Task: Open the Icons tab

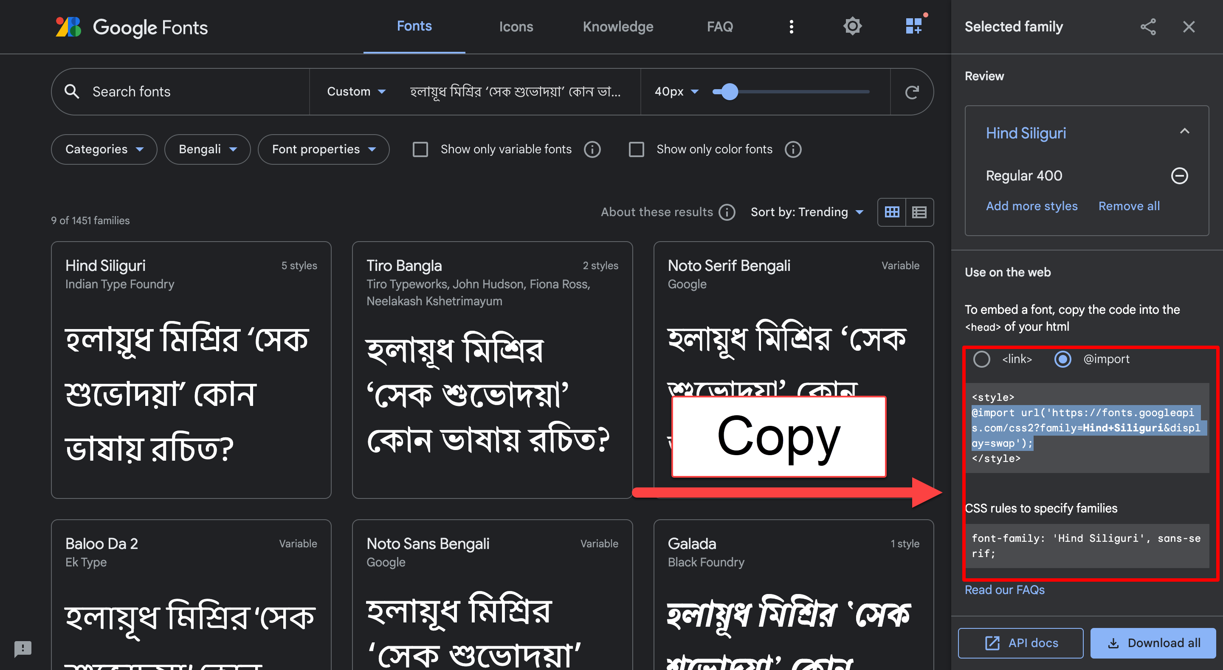Action: (516, 27)
